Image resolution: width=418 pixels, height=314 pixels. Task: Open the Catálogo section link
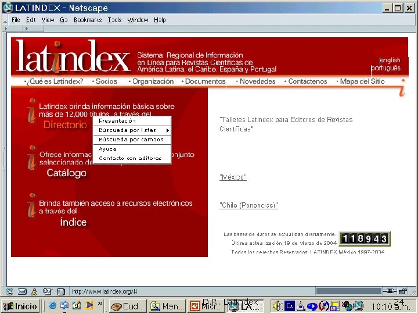[66, 173]
